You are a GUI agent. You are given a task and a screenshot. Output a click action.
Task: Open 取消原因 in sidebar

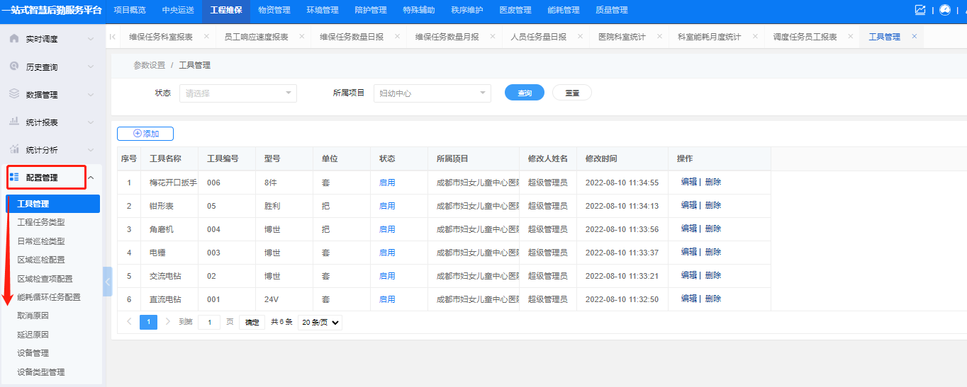33,316
